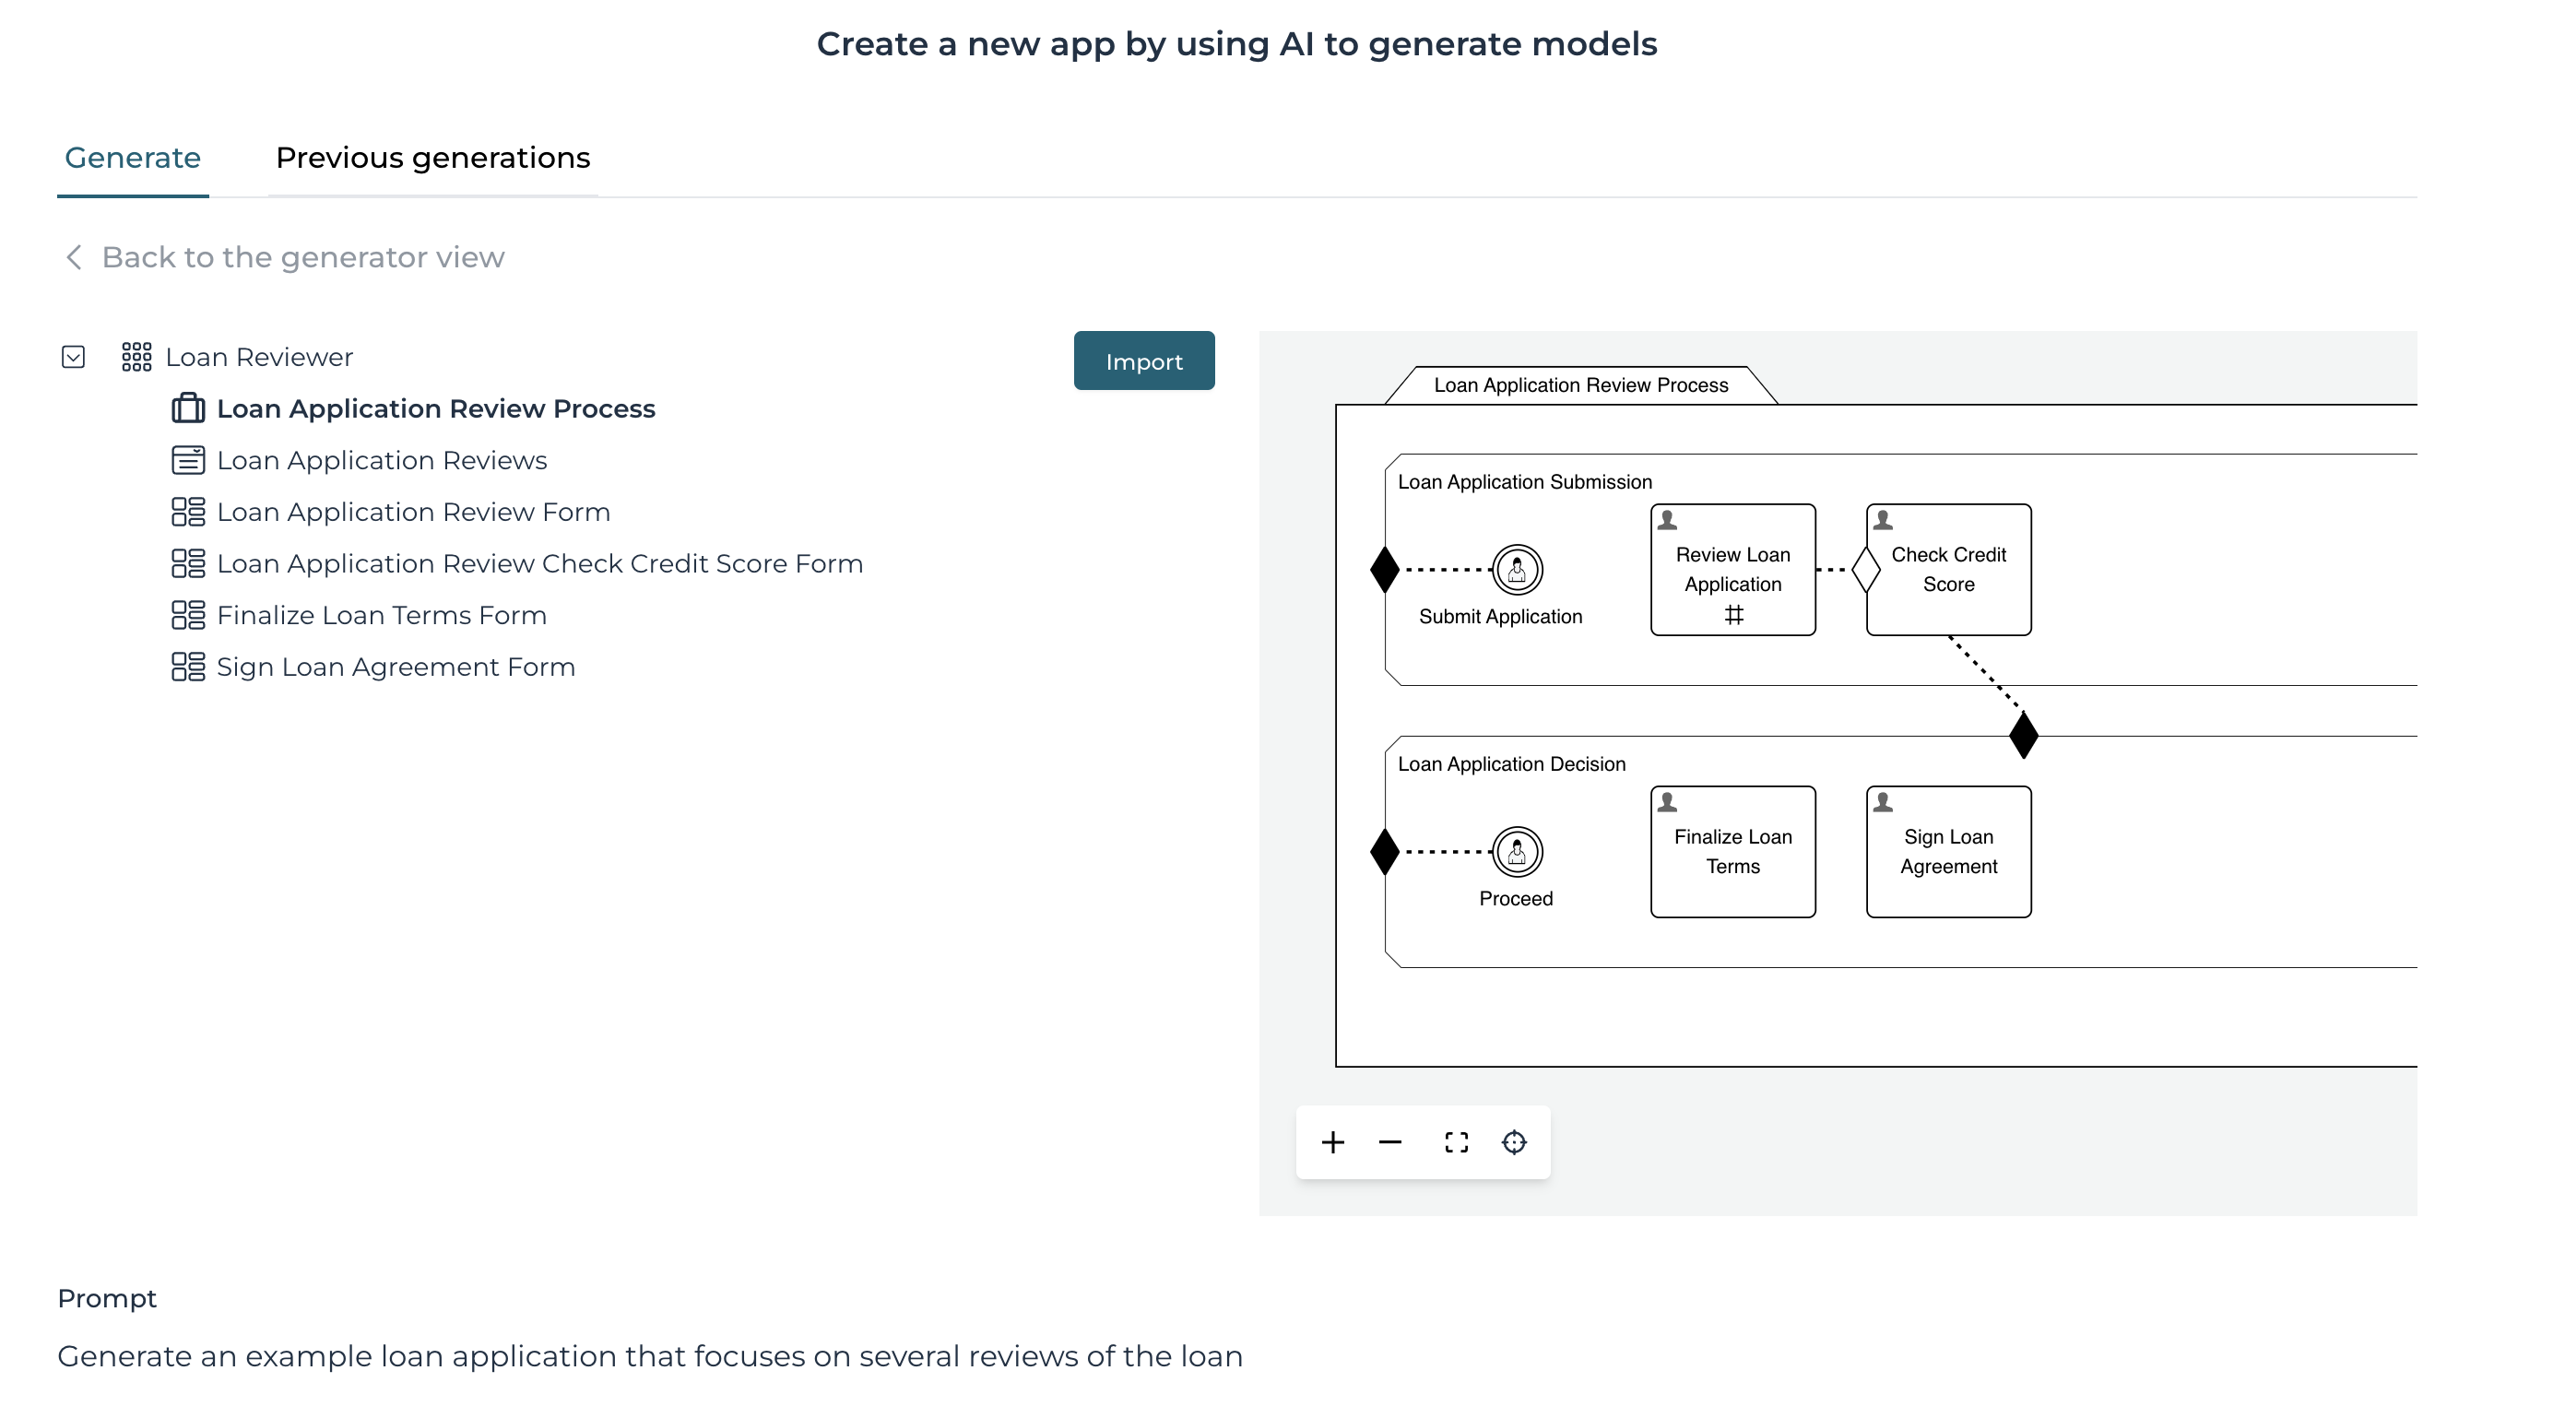Click the center diagram crosshair icon
The image size is (2565, 1418).
[1514, 1142]
